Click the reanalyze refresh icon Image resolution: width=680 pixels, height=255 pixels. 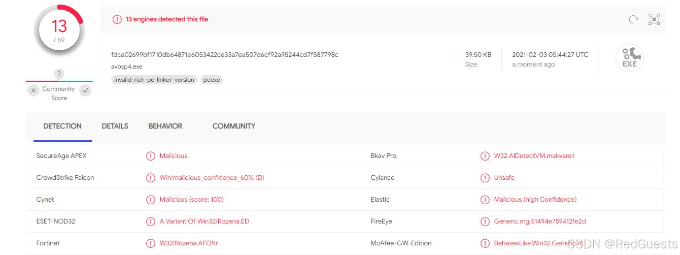tap(633, 19)
